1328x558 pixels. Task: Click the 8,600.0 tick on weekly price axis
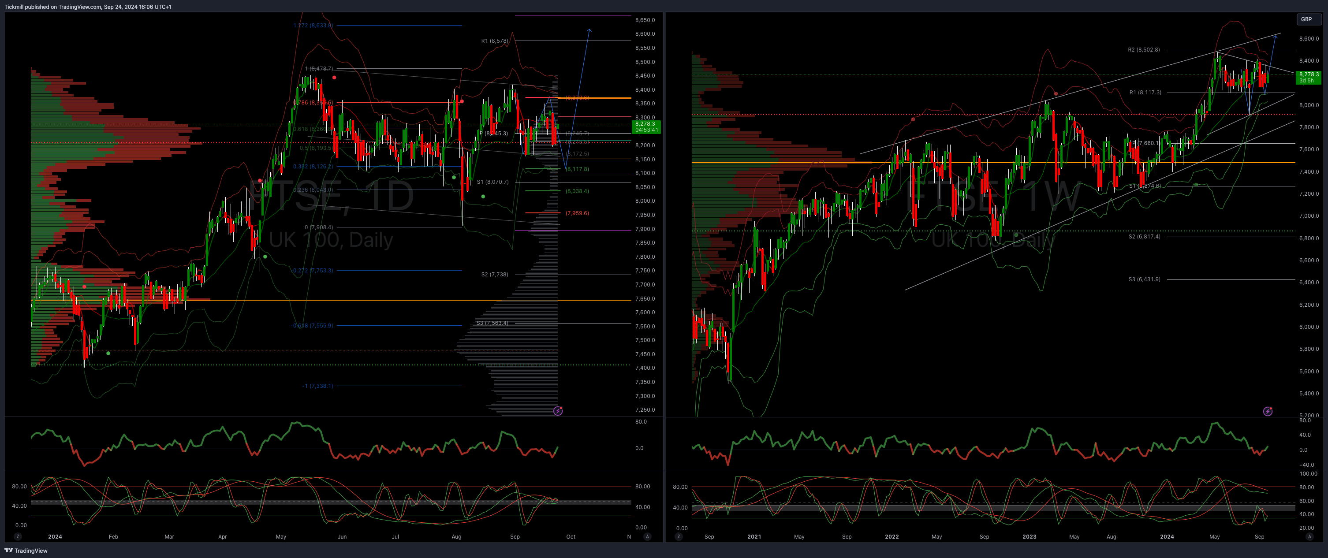coord(1309,39)
